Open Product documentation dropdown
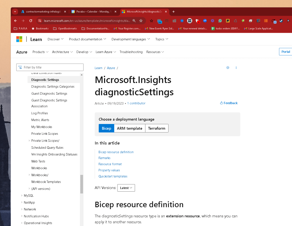The height and width of the screenshot is (226, 292). pyautogui.click(x=88, y=39)
